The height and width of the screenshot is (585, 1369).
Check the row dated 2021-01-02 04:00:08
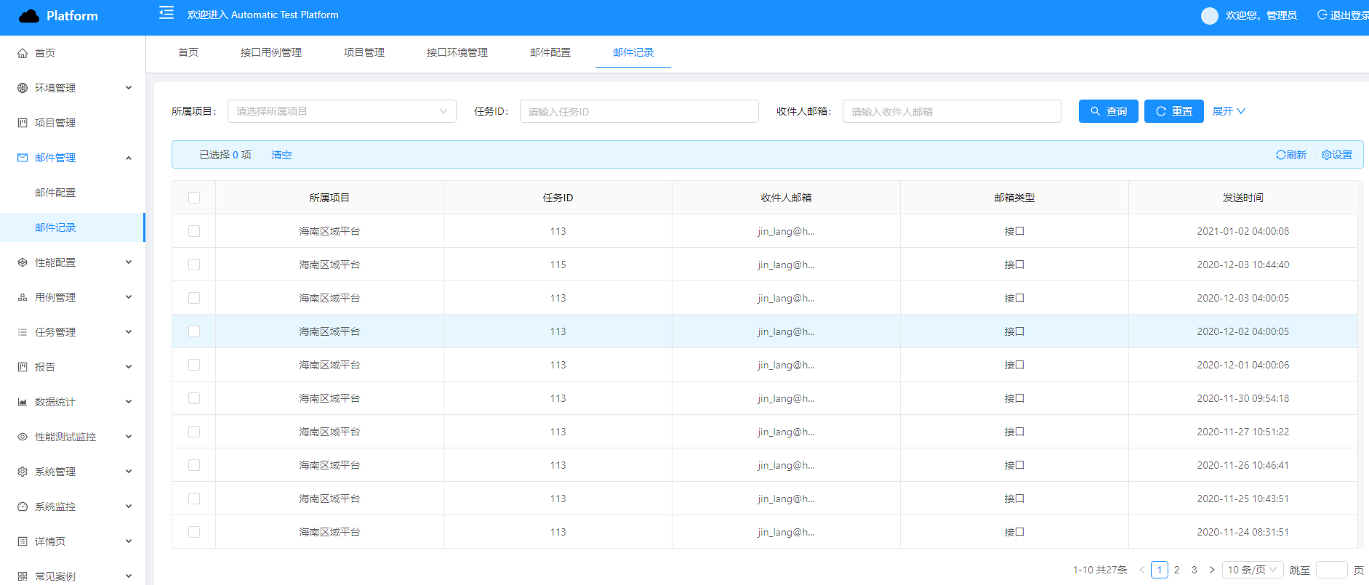[194, 231]
